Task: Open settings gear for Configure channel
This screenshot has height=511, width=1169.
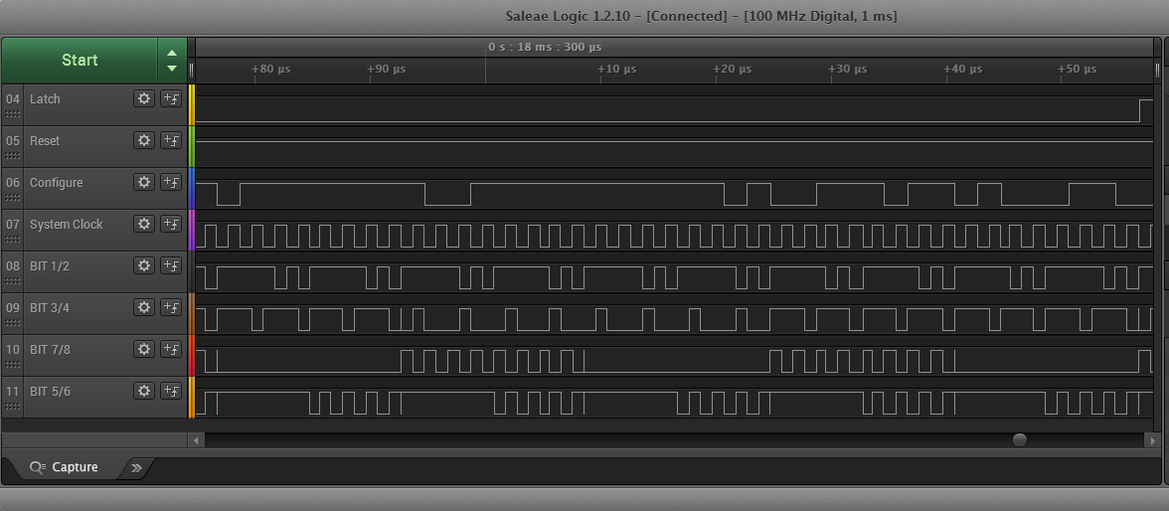Action: (144, 182)
